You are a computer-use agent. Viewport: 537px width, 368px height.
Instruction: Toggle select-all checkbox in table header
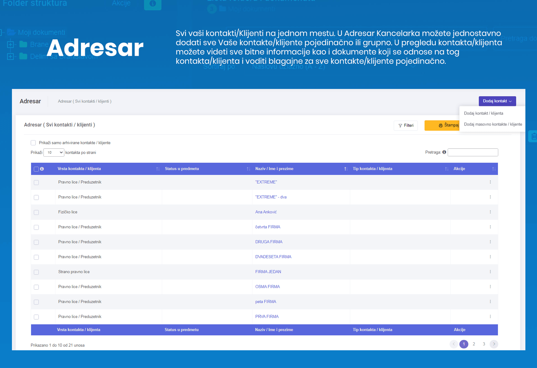36,169
